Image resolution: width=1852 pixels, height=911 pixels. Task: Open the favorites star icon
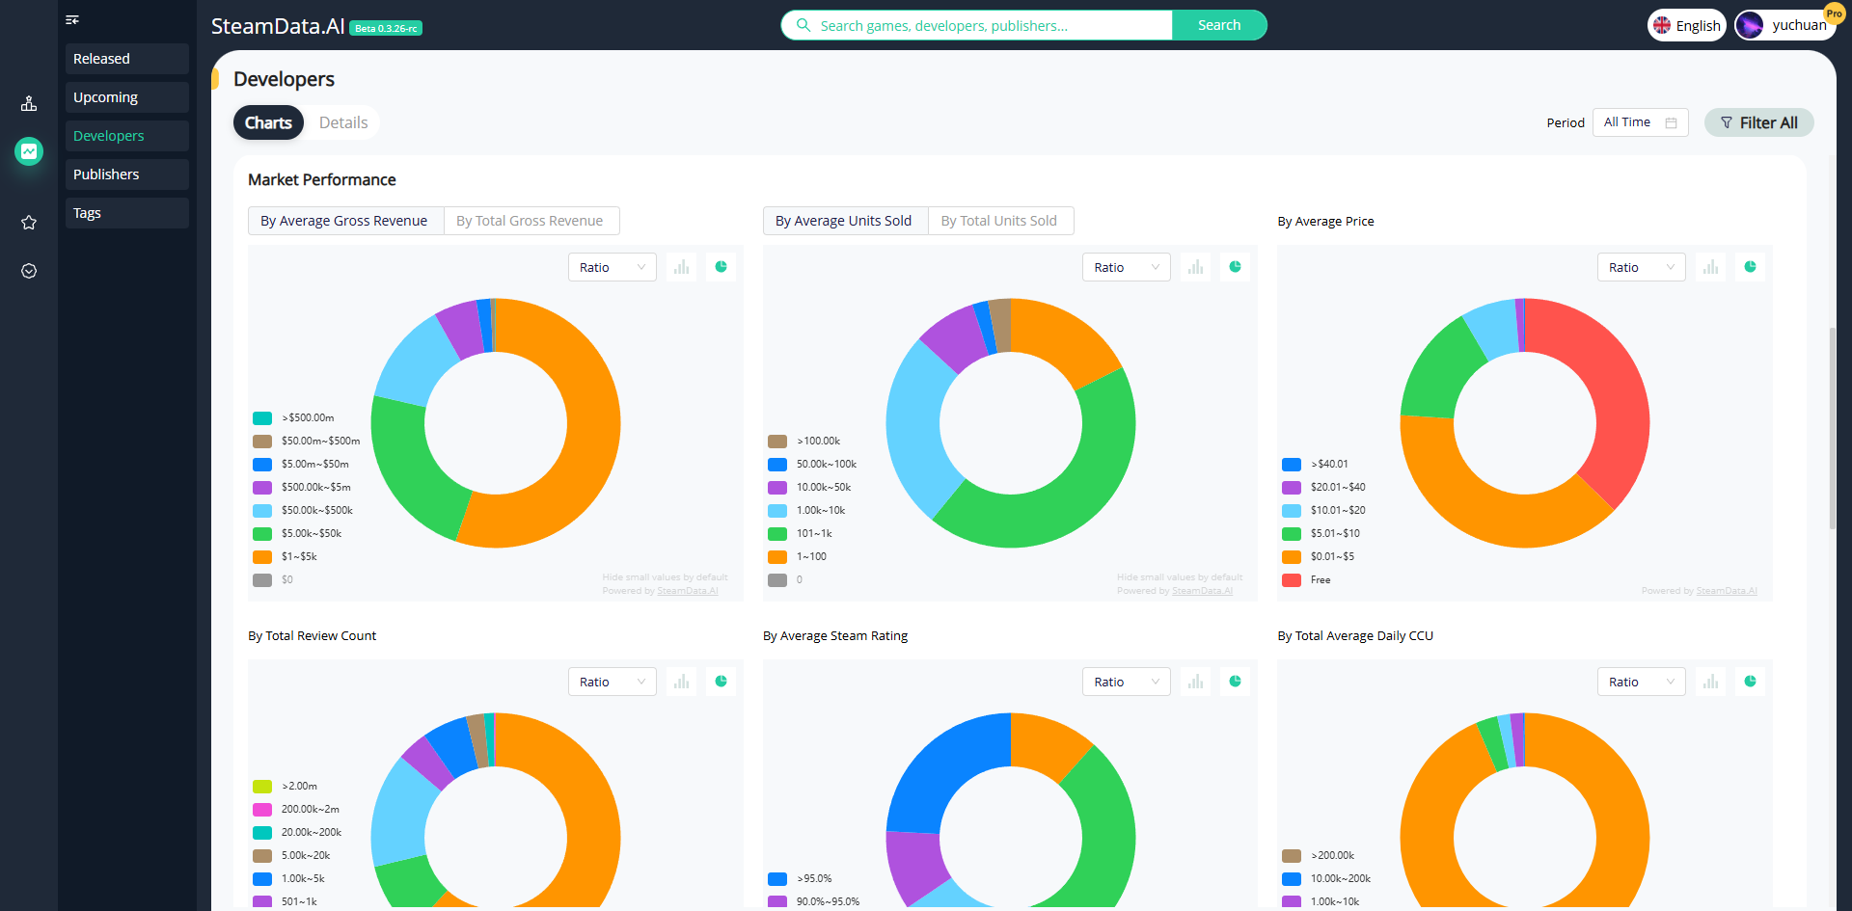point(29,223)
